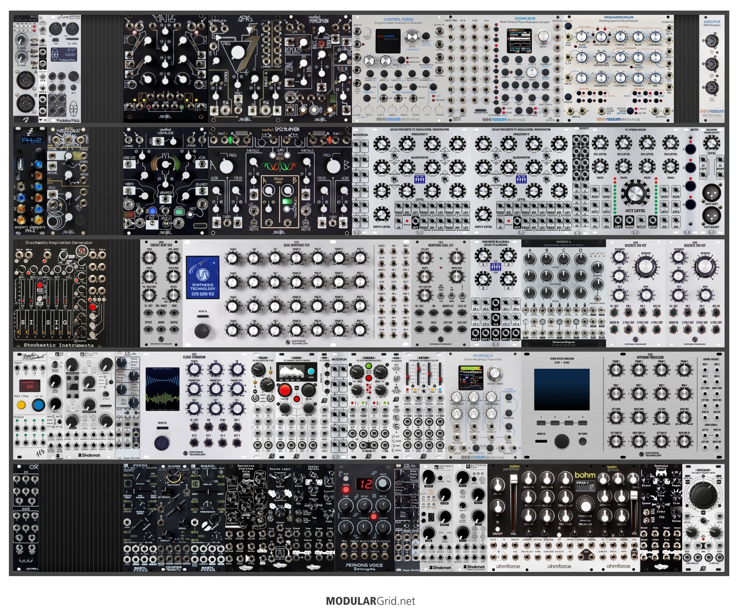
Task: Click the OUT LEVEL knob on VC Stereo Mixer
Action: point(635,193)
